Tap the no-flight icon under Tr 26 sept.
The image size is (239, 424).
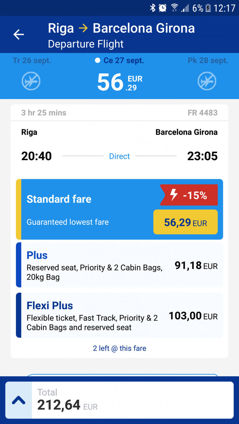pyautogui.click(x=31, y=81)
